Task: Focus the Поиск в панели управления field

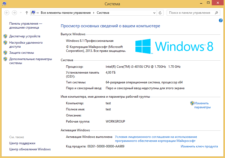Action: point(193,13)
